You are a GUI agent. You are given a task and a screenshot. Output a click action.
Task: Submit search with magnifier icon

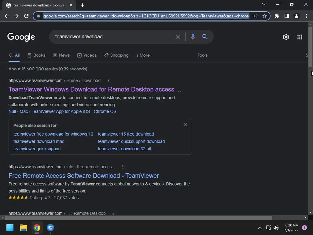[205, 37]
